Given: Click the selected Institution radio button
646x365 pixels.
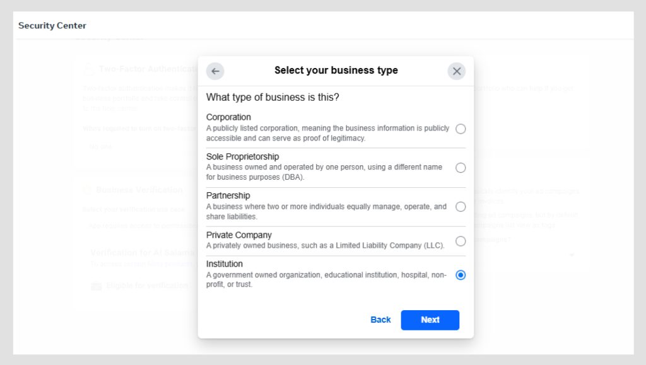Looking at the screenshot, I should (x=461, y=275).
